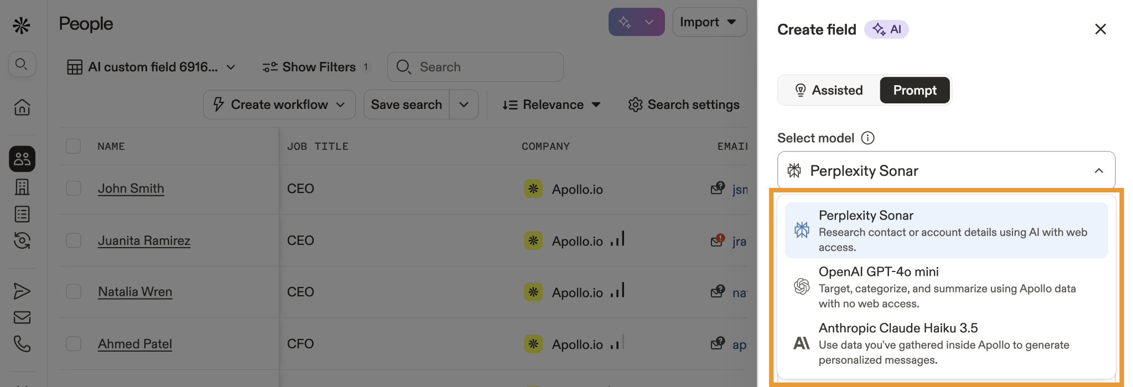This screenshot has width=1133, height=387.
Task: Click the info icon beside Select model
Action: point(867,138)
